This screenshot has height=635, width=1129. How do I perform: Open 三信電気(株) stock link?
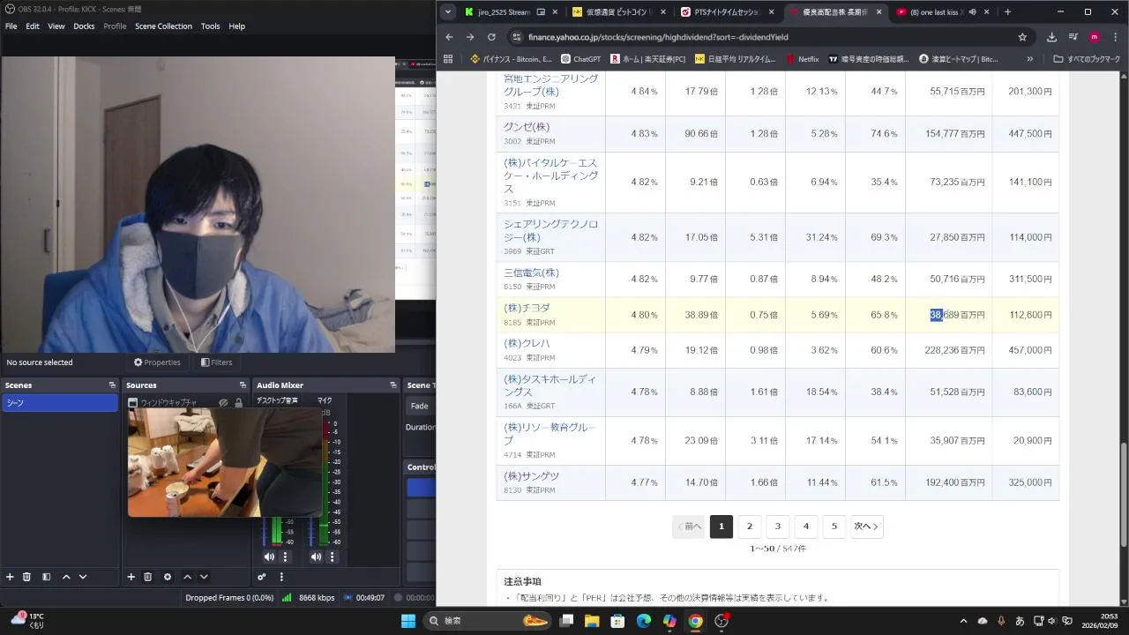pos(531,273)
